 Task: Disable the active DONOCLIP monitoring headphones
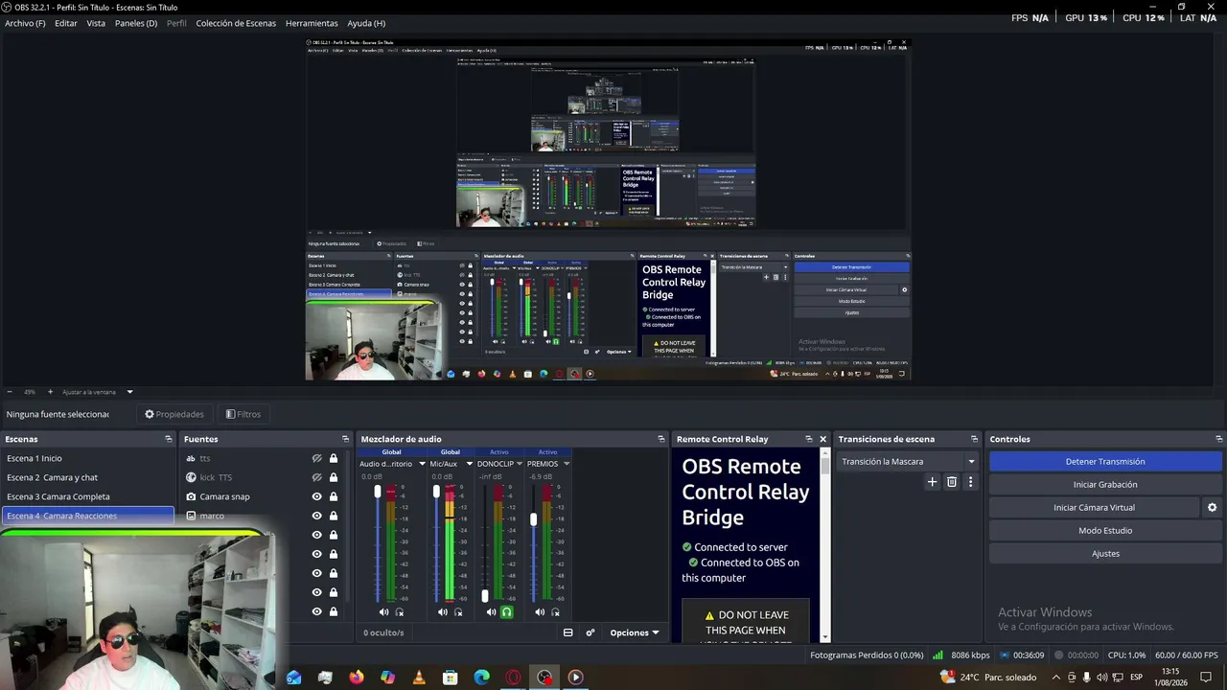(x=507, y=612)
